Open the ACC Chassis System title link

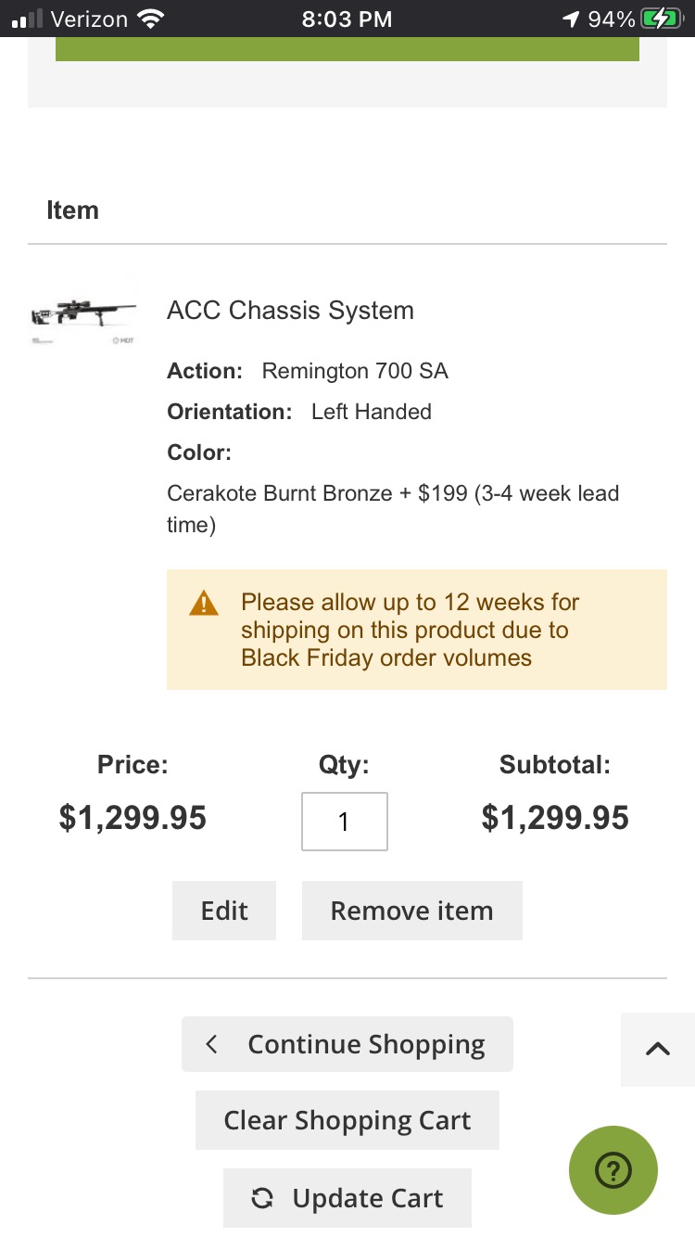click(290, 310)
